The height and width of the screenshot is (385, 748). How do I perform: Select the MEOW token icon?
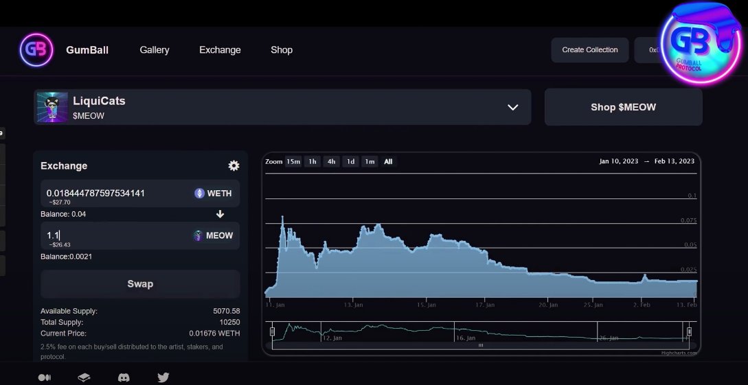coord(198,235)
